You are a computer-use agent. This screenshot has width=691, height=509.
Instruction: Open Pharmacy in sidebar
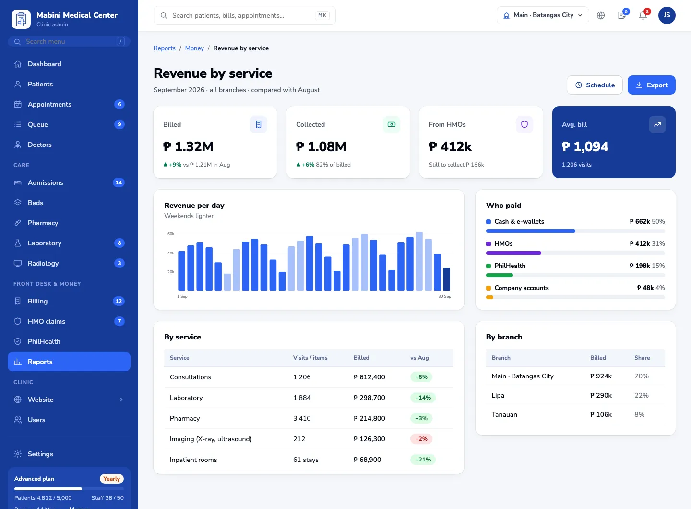point(69,223)
